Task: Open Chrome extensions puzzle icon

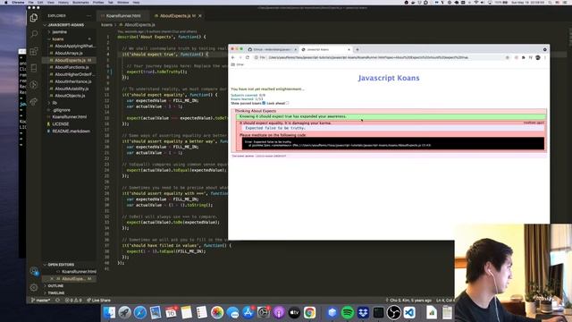Action: (524, 57)
